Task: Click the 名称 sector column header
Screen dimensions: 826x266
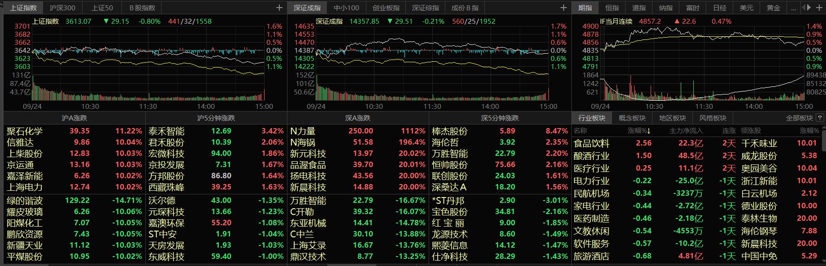Action: coord(580,131)
